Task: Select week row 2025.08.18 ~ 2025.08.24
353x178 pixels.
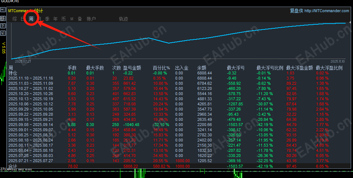Action: 31,140
